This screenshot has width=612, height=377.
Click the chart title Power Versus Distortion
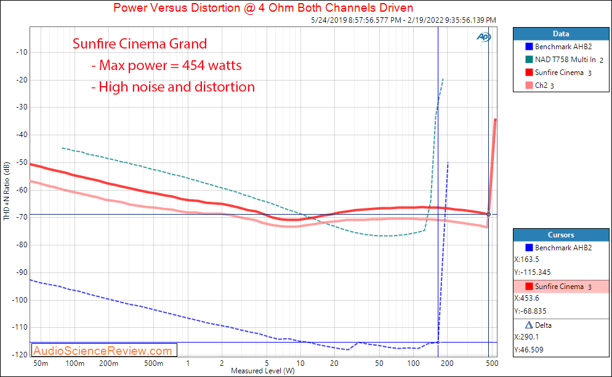(x=263, y=8)
